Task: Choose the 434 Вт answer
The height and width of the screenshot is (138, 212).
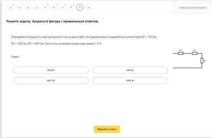Action: click(x=130, y=70)
